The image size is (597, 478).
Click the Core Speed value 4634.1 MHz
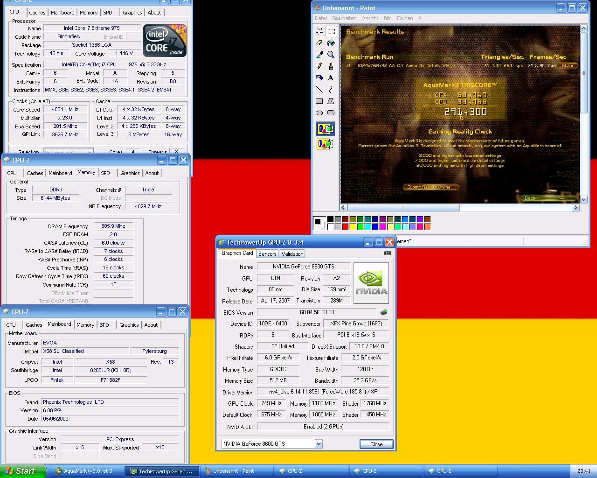(x=65, y=109)
